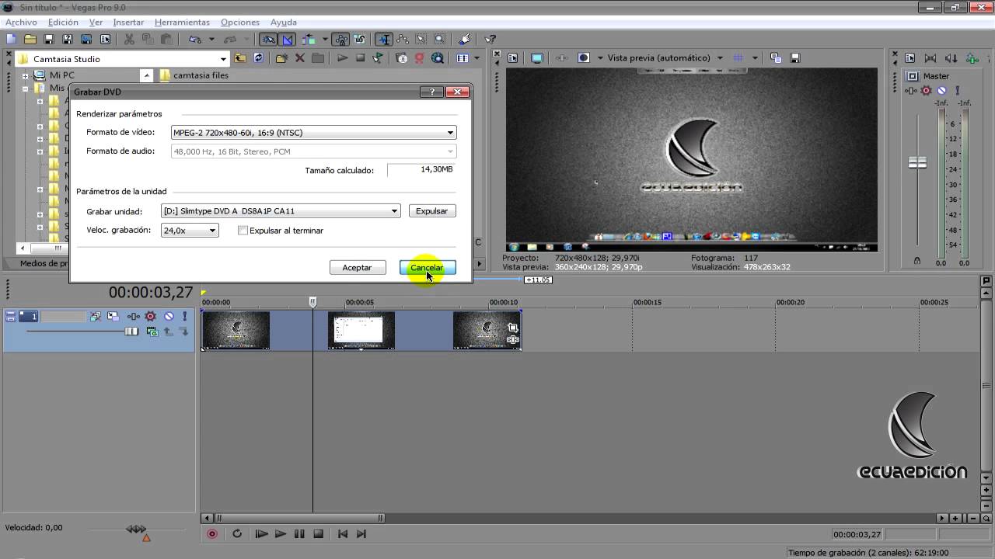The height and width of the screenshot is (559, 995).
Task: Click Video preview Project properties icon
Action: pos(513,58)
